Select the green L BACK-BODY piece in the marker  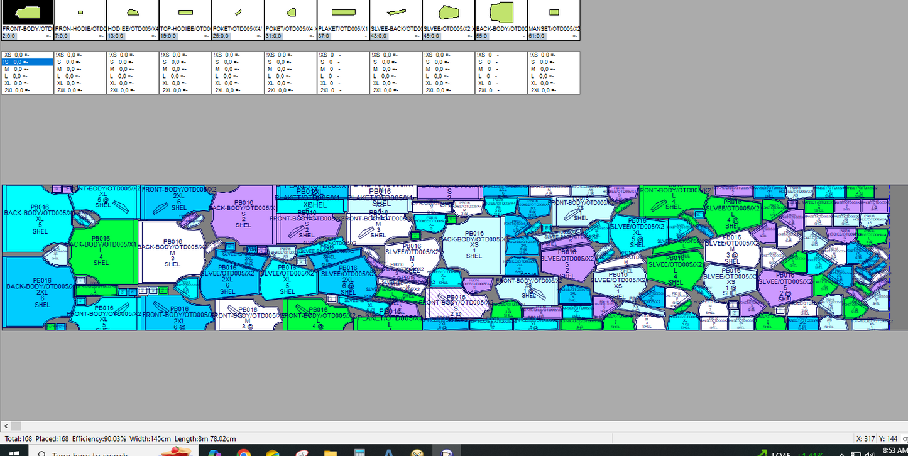point(102,251)
